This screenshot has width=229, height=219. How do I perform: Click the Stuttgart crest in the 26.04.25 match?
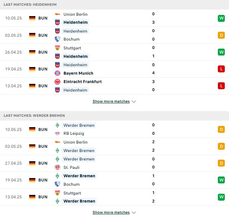click(57, 48)
